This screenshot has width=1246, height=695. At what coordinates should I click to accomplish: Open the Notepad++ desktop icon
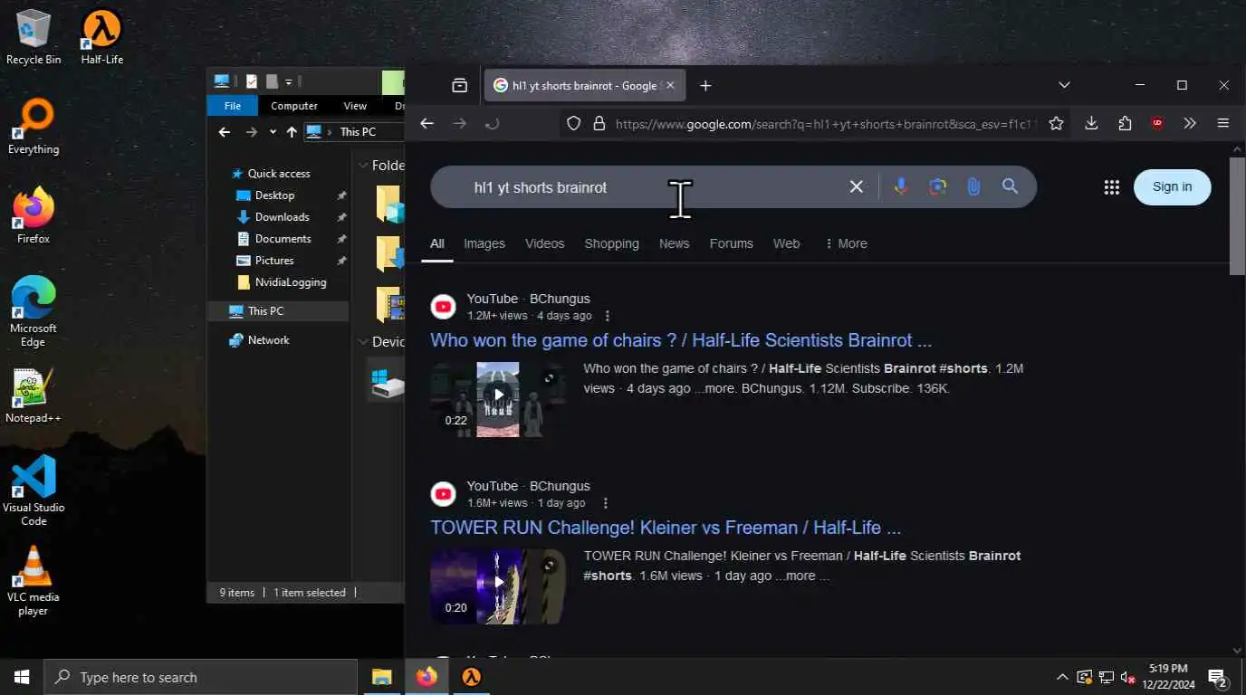click(34, 395)
